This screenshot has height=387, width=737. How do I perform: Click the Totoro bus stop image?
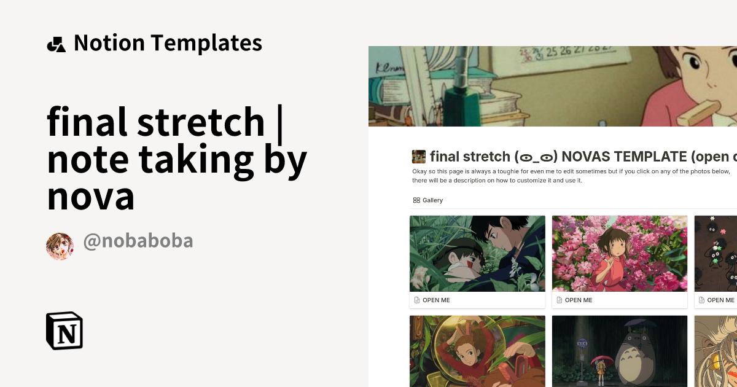(619, 351)
